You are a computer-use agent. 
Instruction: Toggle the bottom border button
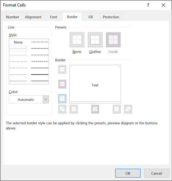(x=62, y=99)
